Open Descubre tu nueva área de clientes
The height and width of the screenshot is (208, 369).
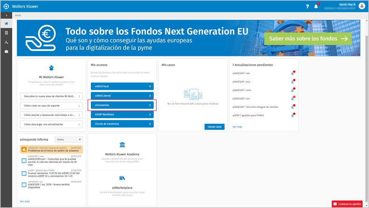point(51,96)
